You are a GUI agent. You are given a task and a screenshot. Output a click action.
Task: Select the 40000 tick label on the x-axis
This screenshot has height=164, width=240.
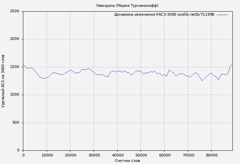[x=117, y=155]
